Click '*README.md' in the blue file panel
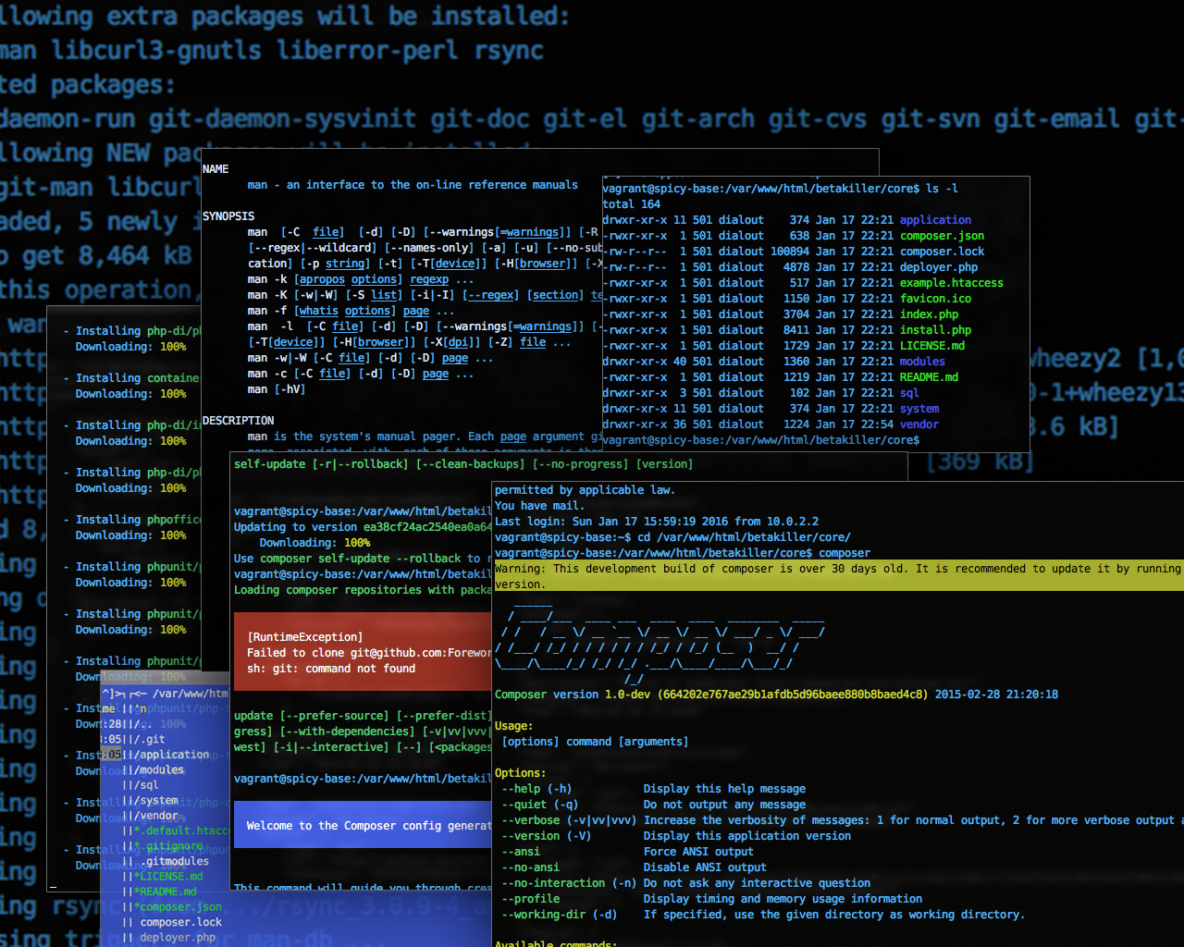1184x947 pixels. point(165,892)
